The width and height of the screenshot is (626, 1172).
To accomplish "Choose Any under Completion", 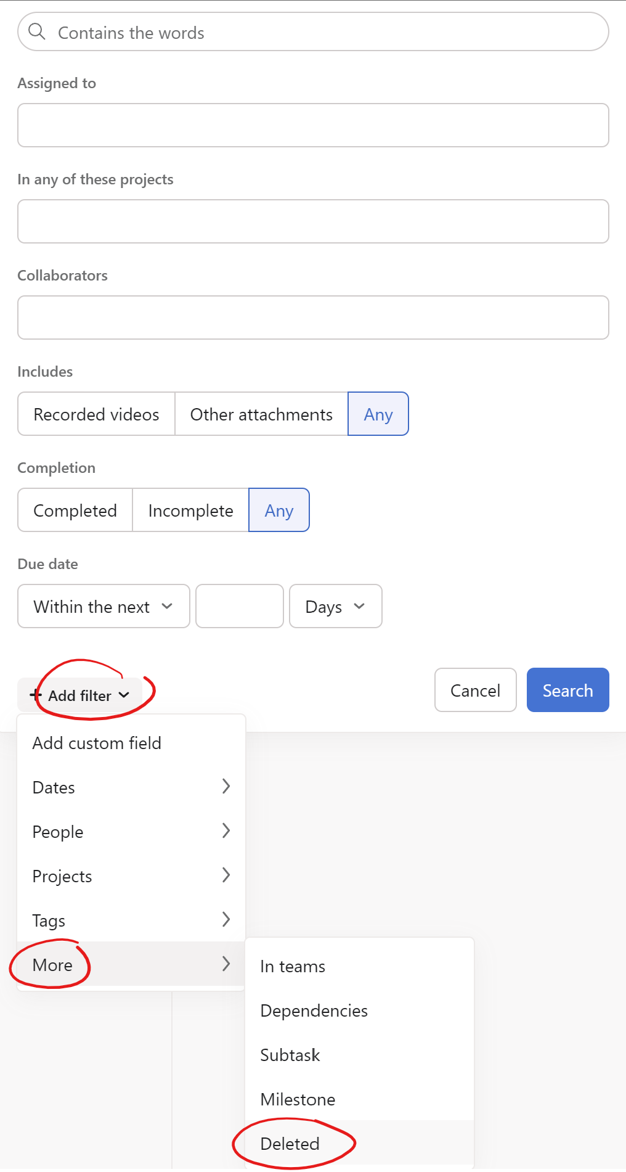I will tap(278, 510).
